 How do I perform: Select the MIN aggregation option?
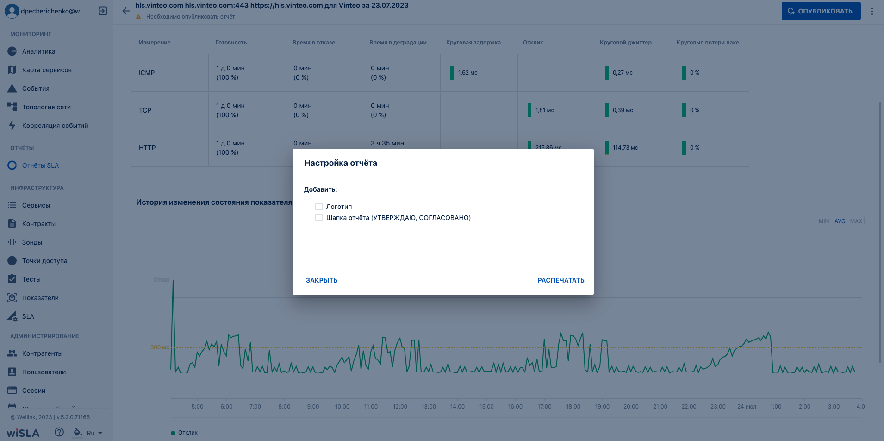[x=824, y=221]
